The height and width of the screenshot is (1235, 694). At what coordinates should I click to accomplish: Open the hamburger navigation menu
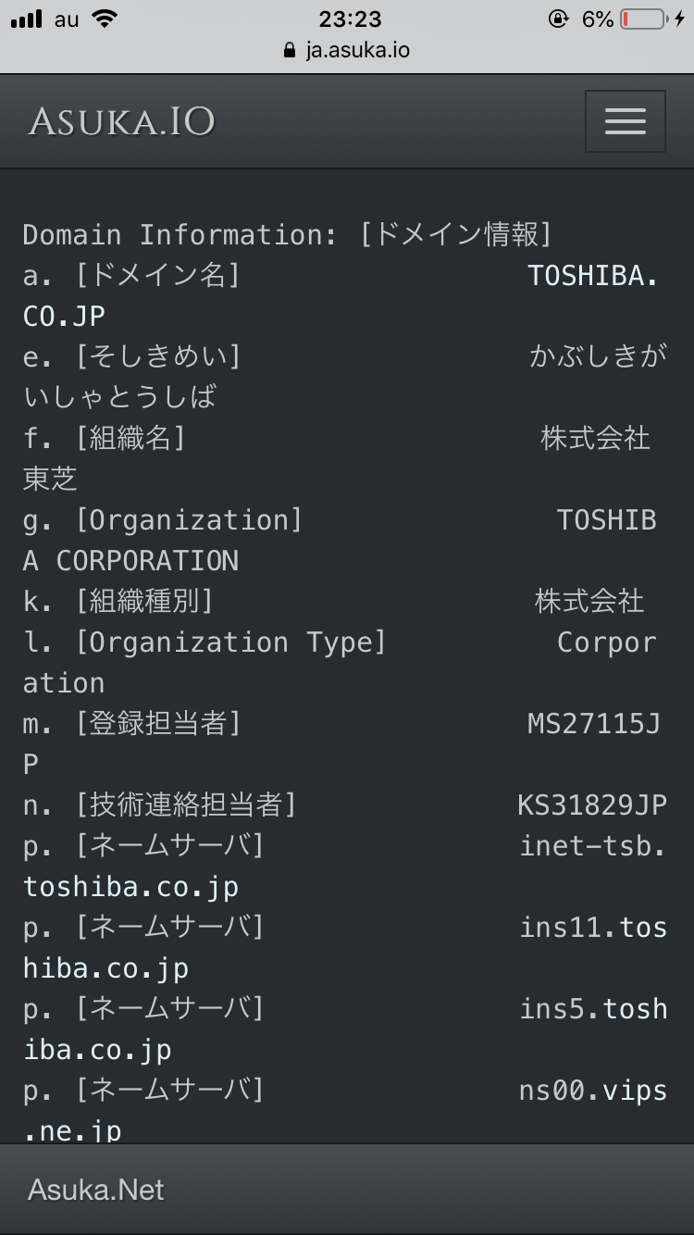coord(625,121)
